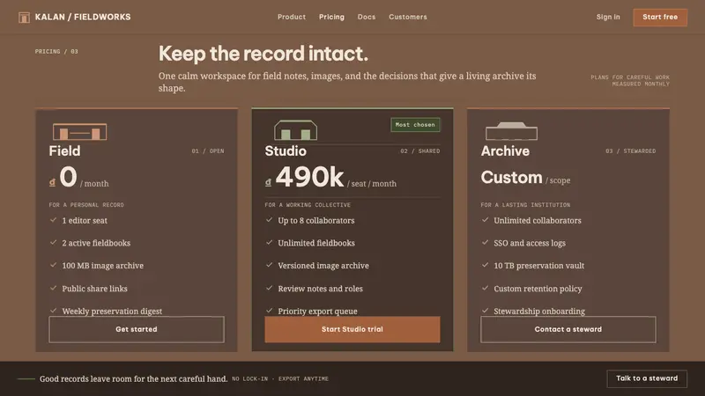705x396 pixels.
Task: Click checkmark beside SSO and access logs
Action: (x=485, y=243)
